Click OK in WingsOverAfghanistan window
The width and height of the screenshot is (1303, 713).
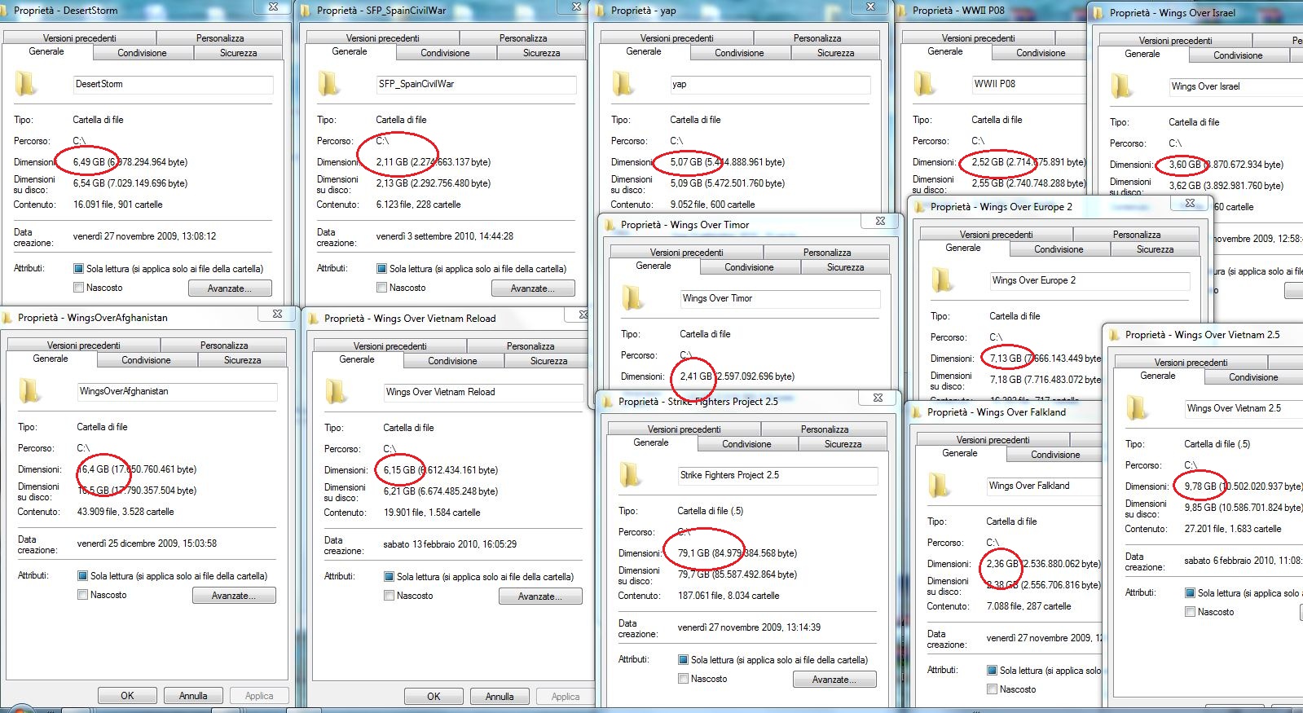(x=127, y=696)
